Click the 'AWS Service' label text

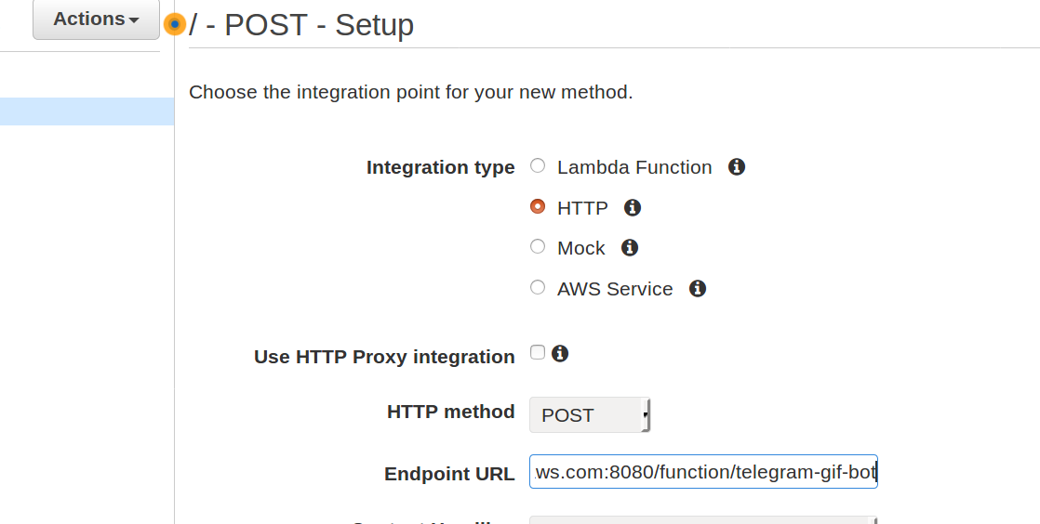point(615,290)
